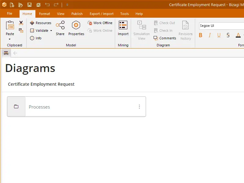Click the back arrow navigation button

15,53
